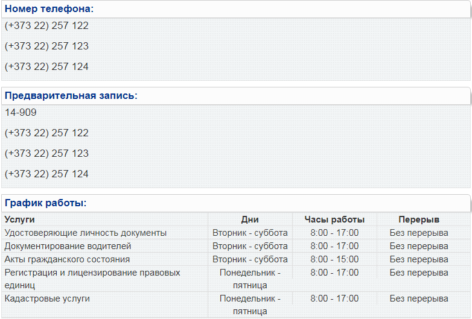Click the 'Услуги' column header
This screenshot has width=472, height=319.
(x=19, y=220)
